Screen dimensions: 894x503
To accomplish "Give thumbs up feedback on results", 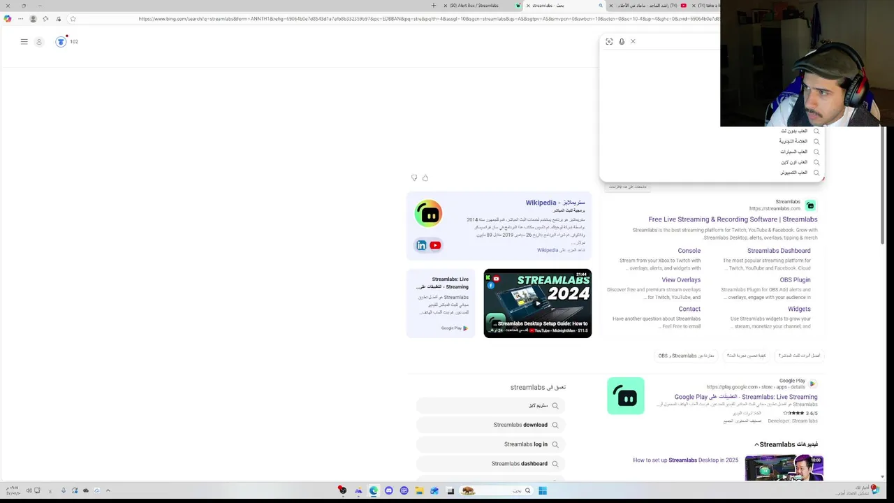I will (x=425, y=178).
